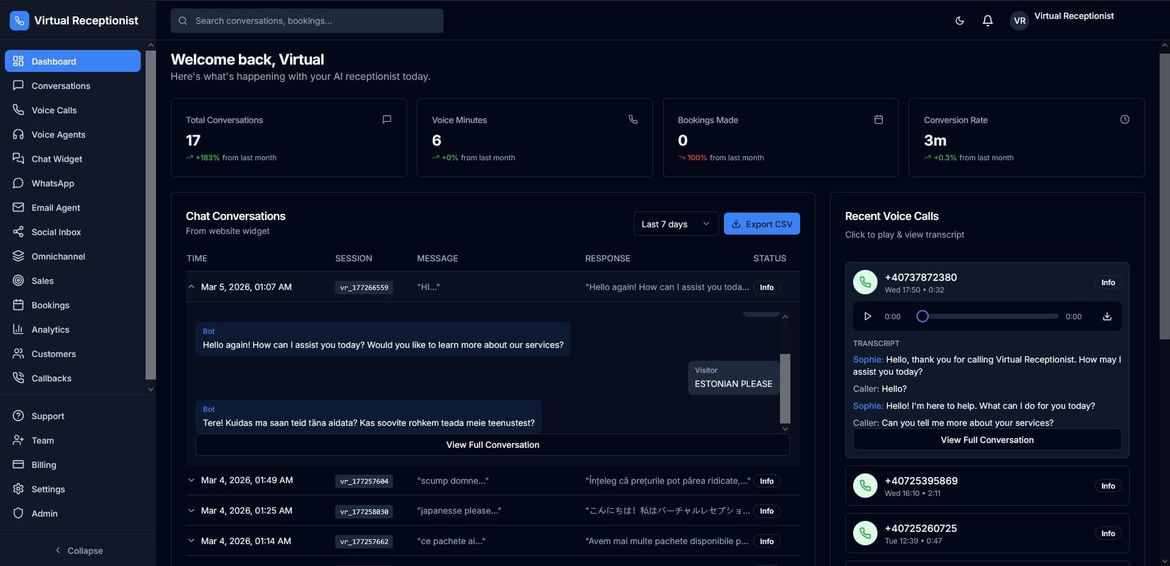1170x566 pixels.
Task: View Full Conversation for the +40737872380 call
Action: pyautogui.click(x=987, y=439)
